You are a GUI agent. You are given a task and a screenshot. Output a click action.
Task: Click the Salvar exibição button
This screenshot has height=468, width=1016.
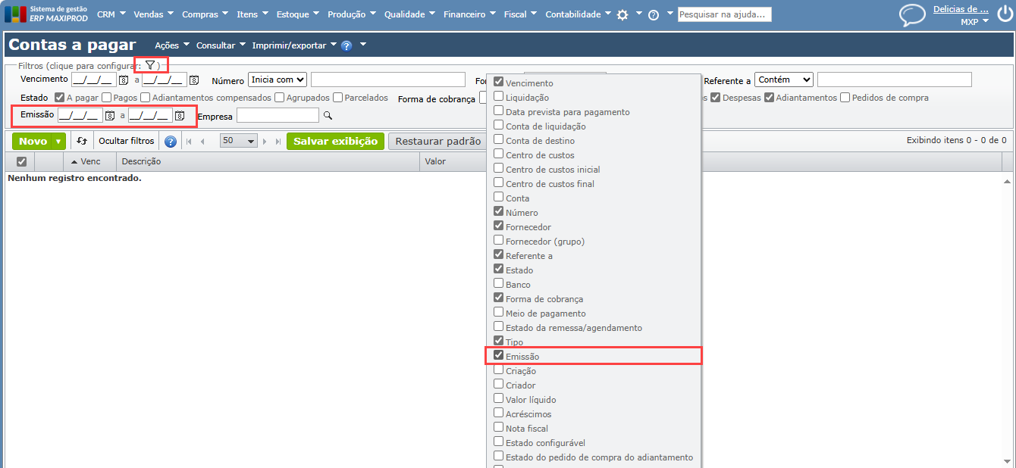click(x=335, y=141)
